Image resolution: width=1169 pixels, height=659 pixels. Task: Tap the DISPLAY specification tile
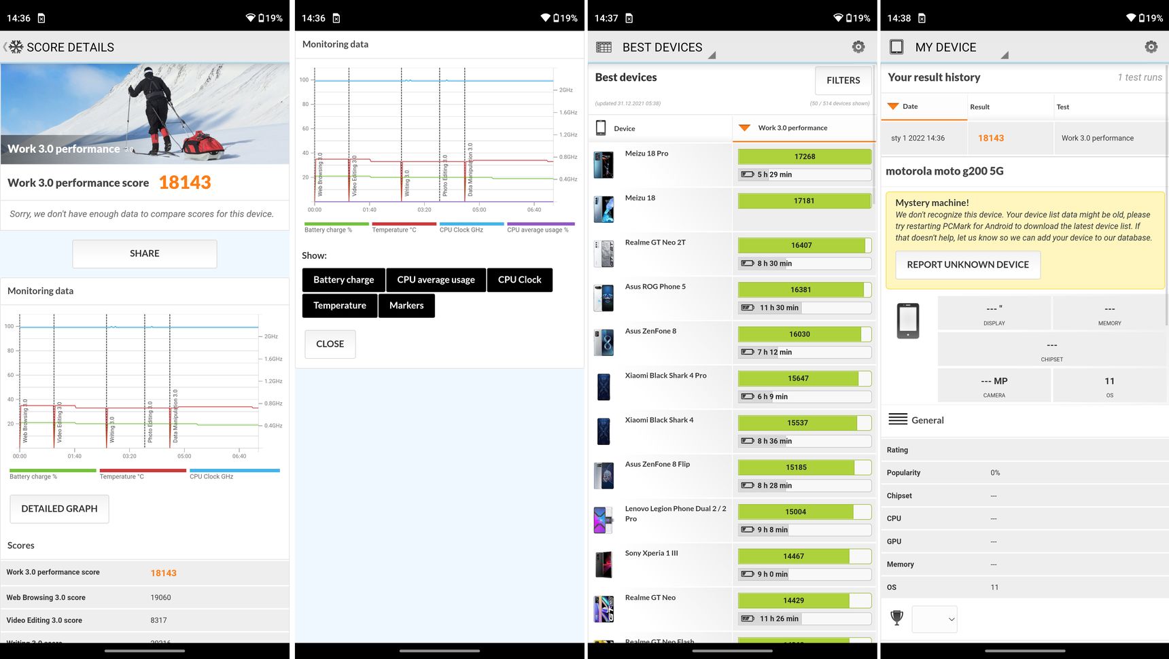tap(994, 313)
